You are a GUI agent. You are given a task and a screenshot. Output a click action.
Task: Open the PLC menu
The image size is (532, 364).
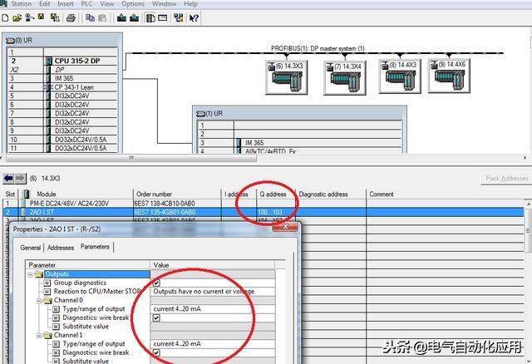tap(85, 4)
